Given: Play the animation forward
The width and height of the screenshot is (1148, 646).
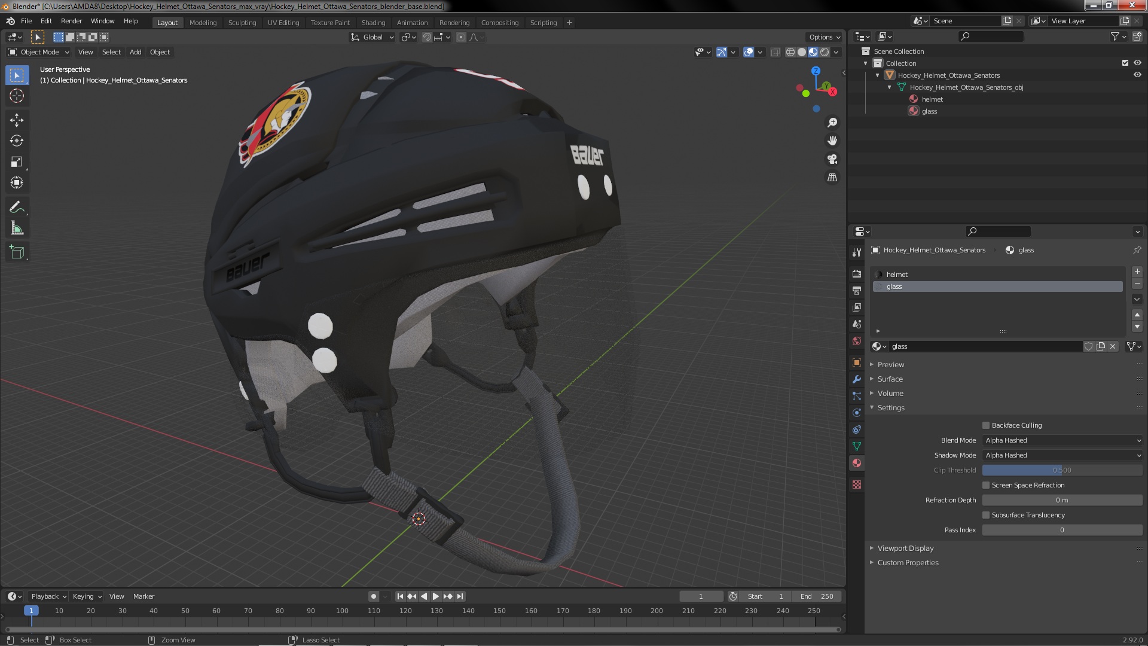Looking at the screenshot, I should 436,596.
